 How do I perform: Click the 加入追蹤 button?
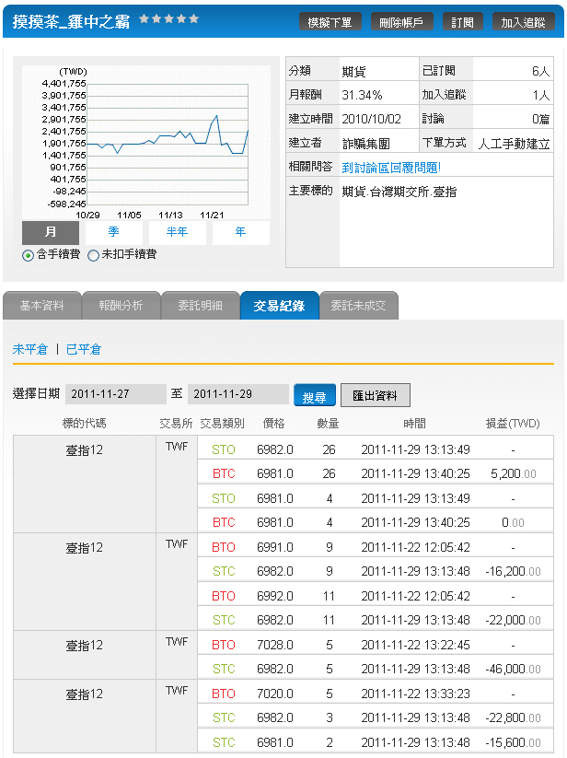[523, 22]
